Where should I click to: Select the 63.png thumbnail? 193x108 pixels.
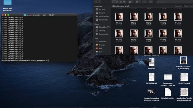[163, 17]
